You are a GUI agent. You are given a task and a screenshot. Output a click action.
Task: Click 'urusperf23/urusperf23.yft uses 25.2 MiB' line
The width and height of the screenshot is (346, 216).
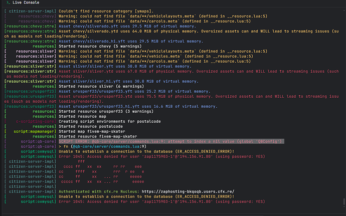tap(134, 91)
